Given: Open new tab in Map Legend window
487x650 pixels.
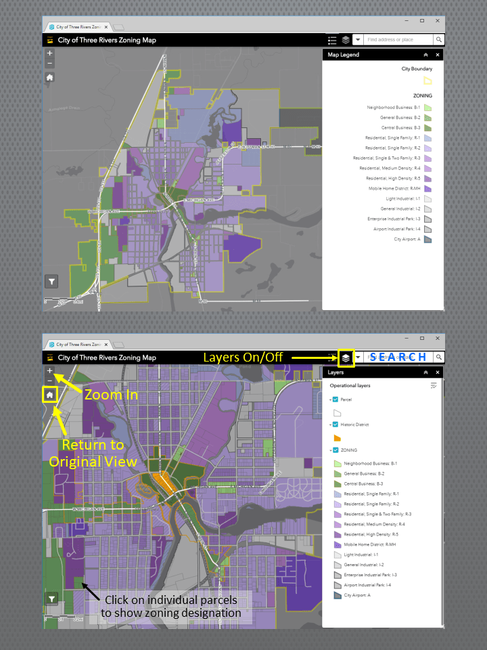Looking at the screenshot, I should [118, 27].
